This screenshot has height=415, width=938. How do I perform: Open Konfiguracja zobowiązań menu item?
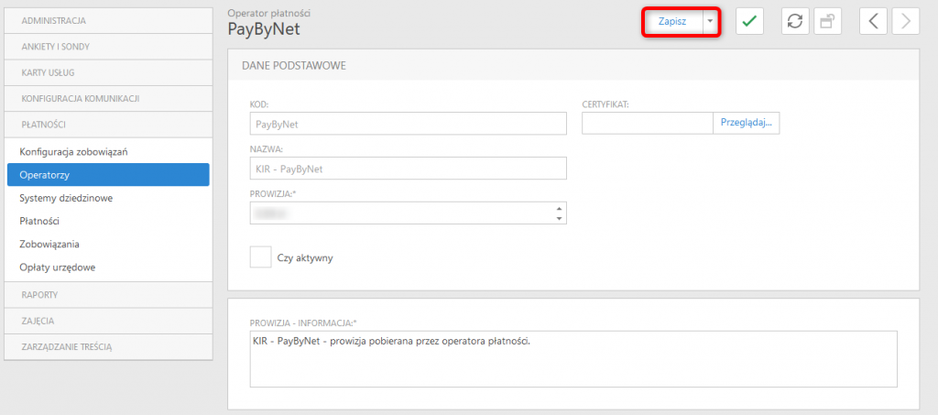tap(108, 152)
